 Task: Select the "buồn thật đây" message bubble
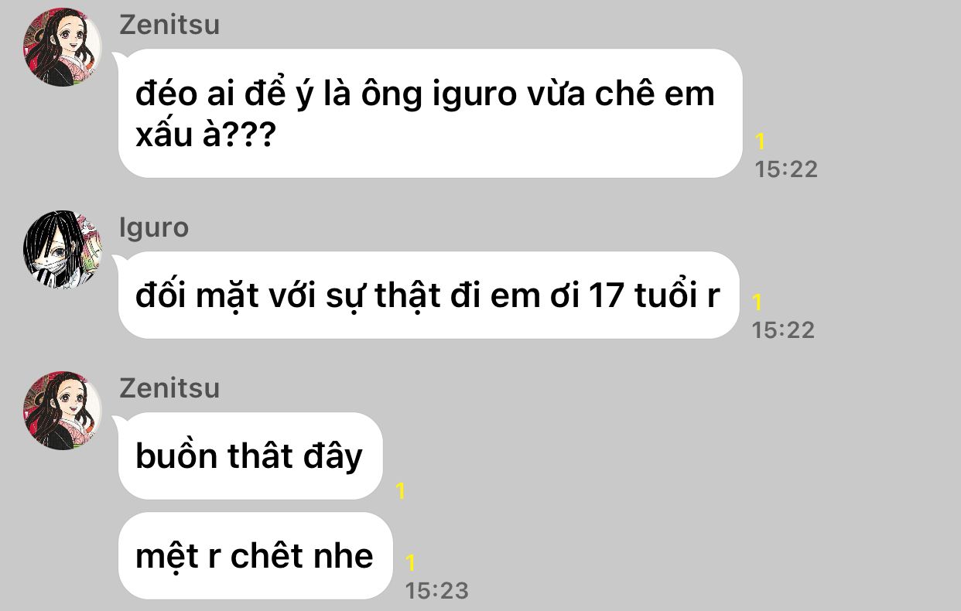click(x=250, y=456)
